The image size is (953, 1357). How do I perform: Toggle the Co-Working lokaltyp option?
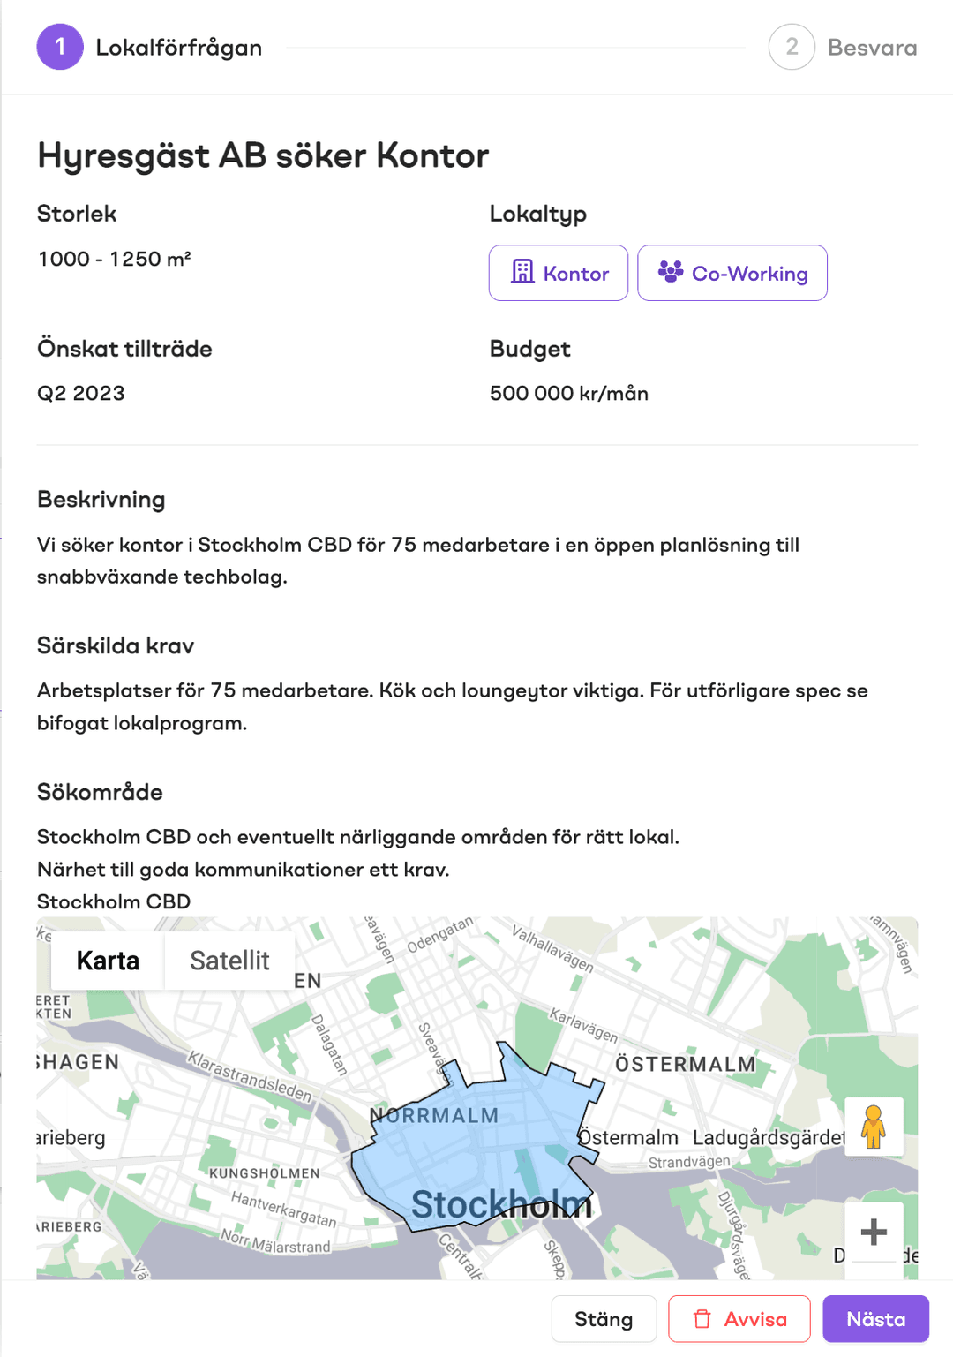732,273
